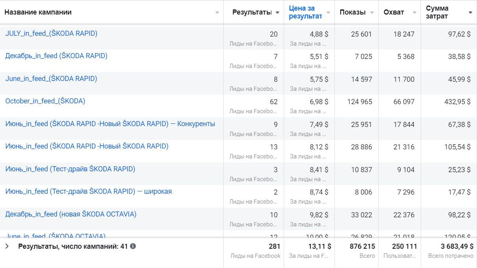Click the Сумма затрат column header text
477x268 pixels.
(437, 12)
